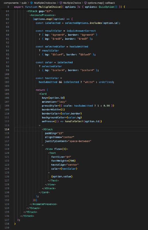Click the QuizOption type in sticky header

click(107, 7)
